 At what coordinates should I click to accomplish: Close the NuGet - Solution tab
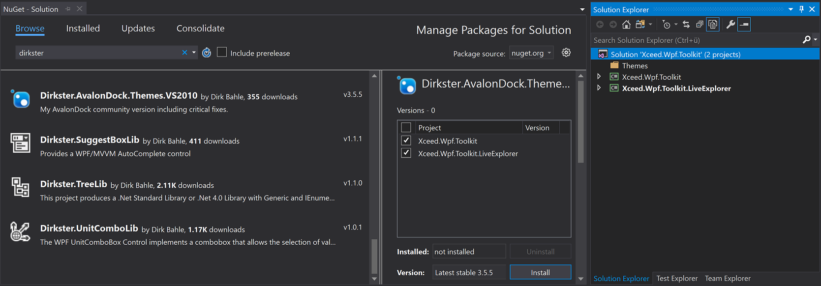(x=80, y=9)
